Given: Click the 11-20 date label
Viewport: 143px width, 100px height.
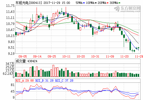Looking at the screenshot, I should (124, 56).
